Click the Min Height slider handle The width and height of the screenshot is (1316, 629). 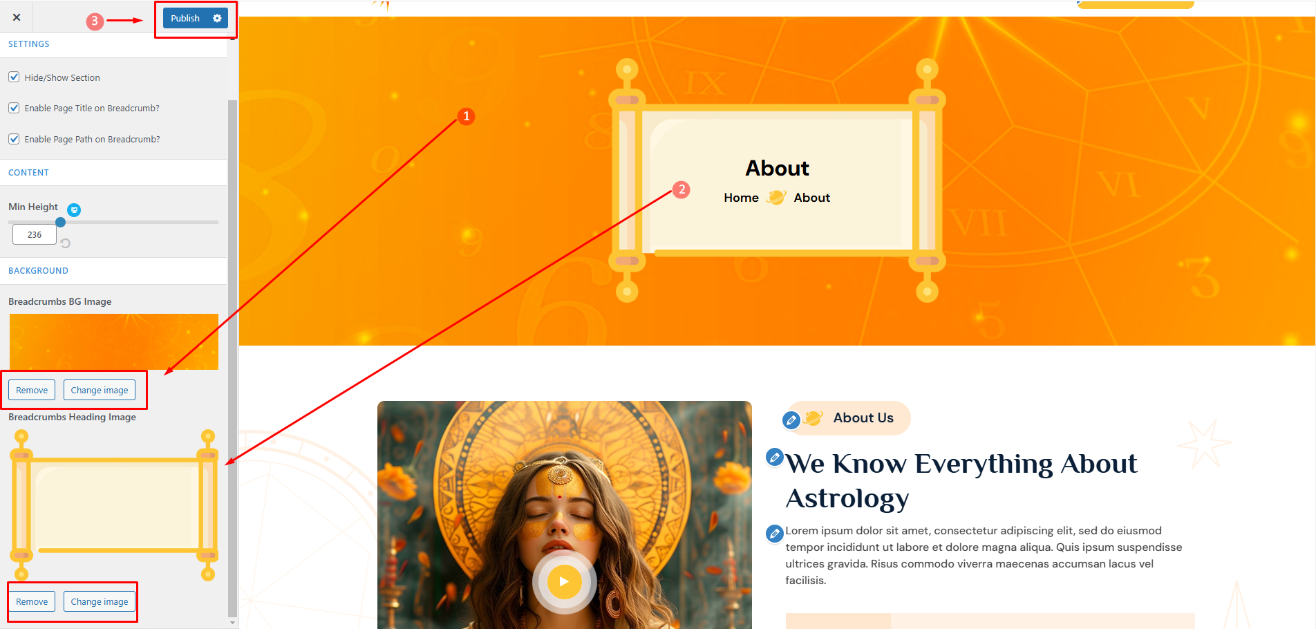(61, 222)
